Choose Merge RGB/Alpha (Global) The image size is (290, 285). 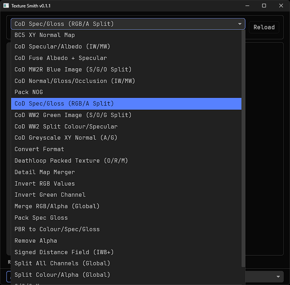pos(126,206)
